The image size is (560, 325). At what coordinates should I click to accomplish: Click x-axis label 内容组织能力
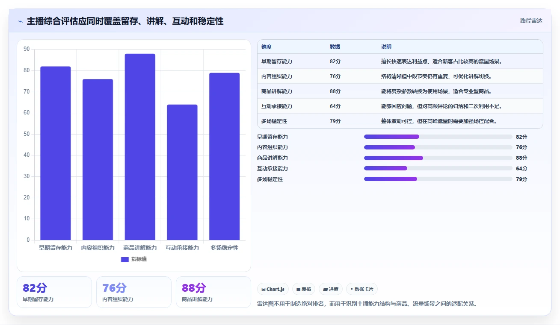pyautogui.click(x=98, y=248)
